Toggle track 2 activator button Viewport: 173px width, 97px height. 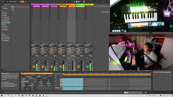(43, 67)
